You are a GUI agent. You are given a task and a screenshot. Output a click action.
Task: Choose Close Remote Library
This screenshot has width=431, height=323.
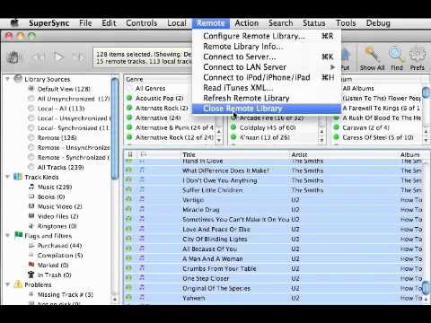[x=267, y=109]
